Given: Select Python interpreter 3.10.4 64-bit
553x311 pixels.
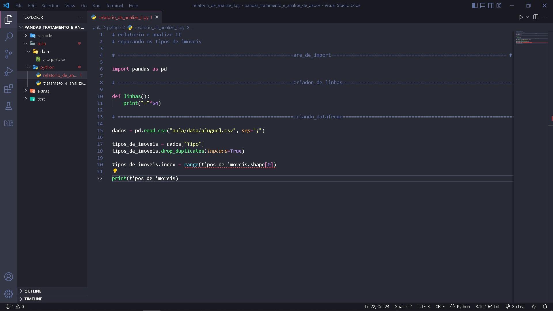Looking at the screenshot, I should 488,306.
